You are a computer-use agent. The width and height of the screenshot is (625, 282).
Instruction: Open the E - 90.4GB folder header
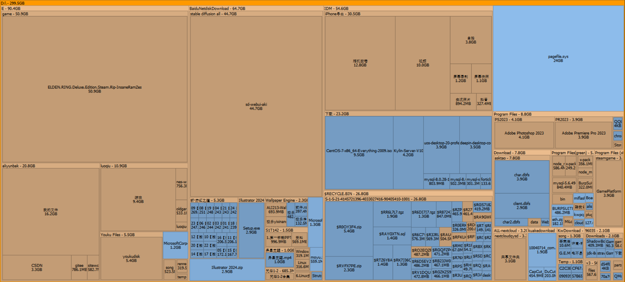click(x=95, y=9)
